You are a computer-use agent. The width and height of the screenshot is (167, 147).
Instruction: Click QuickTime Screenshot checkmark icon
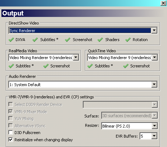tap(126, 66)
